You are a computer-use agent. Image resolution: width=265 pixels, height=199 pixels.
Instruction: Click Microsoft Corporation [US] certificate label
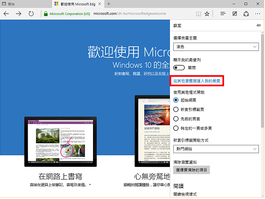point(70,14)
